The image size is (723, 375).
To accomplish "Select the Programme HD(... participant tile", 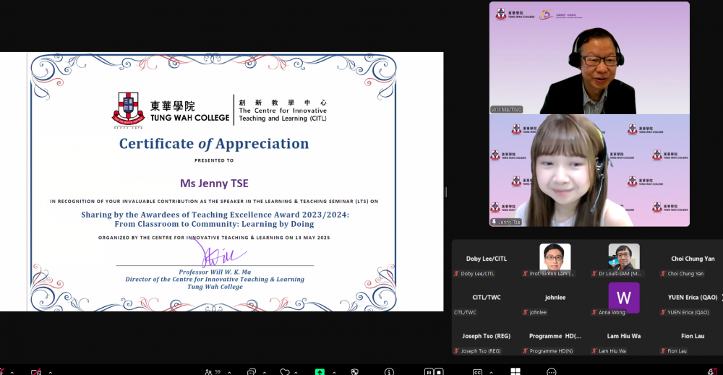I will click(555, 337).
